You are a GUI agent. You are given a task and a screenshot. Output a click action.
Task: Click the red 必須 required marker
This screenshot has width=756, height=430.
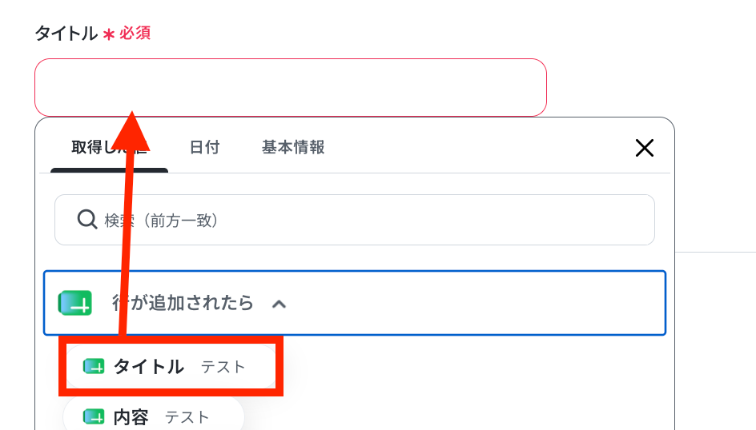(x=135, y=34)
